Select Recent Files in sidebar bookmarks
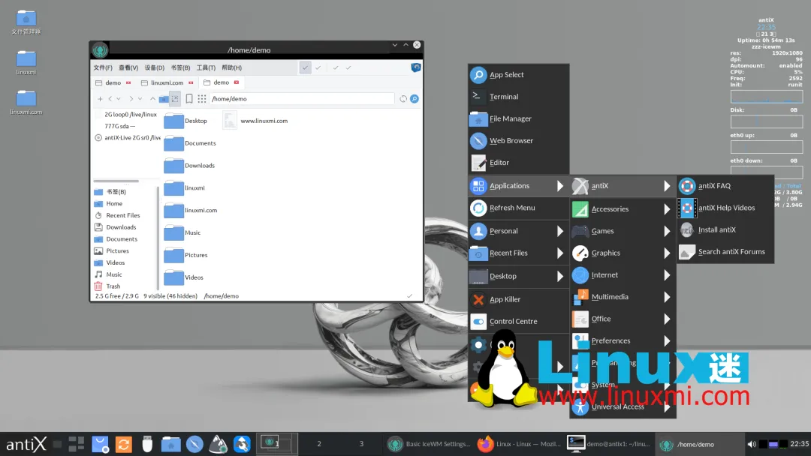811x456 pixels. click(122, 215)
